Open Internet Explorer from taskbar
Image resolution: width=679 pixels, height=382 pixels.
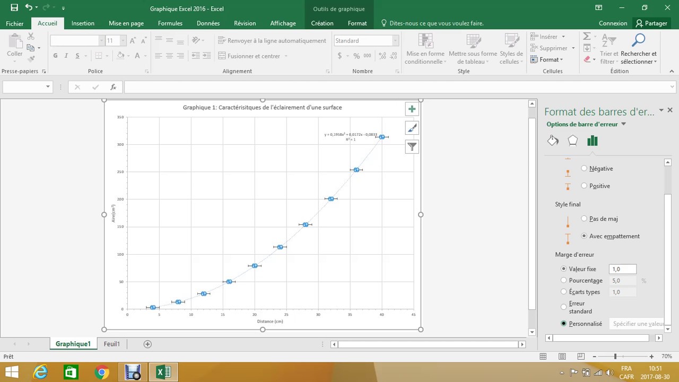(x=40, y=372)
